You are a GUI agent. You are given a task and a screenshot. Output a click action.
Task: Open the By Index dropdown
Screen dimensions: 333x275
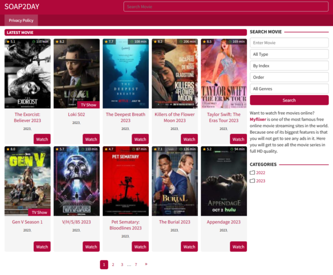click(x=289, y=66)
